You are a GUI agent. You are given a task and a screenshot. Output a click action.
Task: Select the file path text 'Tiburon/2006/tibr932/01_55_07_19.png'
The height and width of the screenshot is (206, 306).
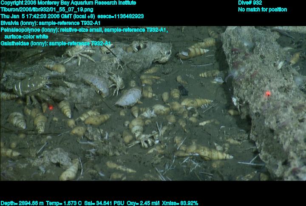(x=47, y=10)
